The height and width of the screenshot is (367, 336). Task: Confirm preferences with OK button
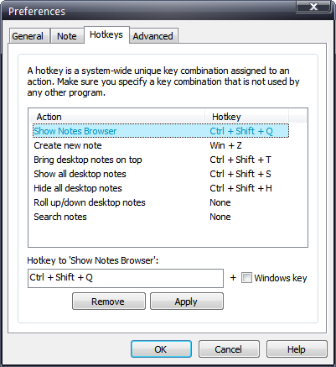coord(161,349)
